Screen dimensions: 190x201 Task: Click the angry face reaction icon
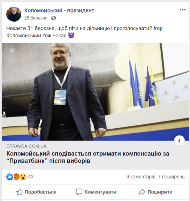click(x=16, y=177)
